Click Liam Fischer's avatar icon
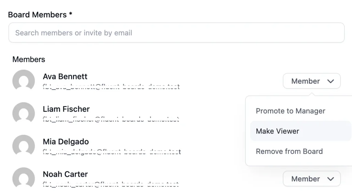Screen dimensions: 352x196 pyautogui.click(x=24, y=113)
